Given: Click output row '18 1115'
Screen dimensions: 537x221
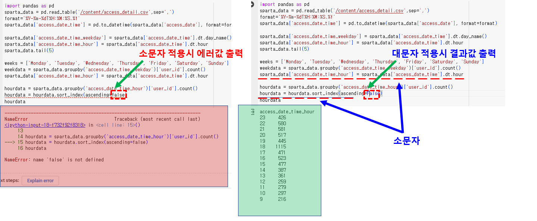Looking at the screenshot, I should pyautogui.click(x=273, y=147).
